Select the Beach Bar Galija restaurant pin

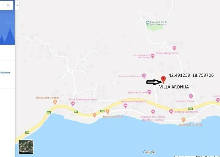[94, 115]
